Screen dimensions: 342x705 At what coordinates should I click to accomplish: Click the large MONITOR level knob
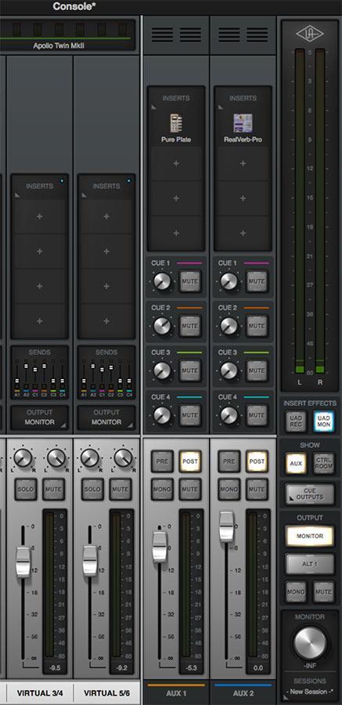pos(310,642)
